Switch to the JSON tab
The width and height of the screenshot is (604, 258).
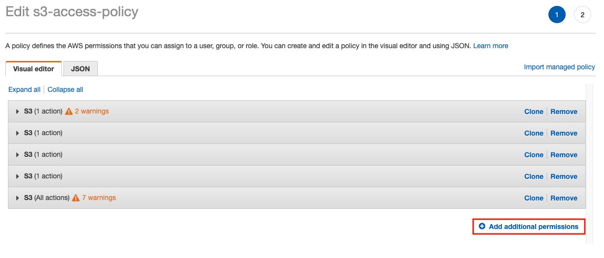pyautogui.click(x=80, y=69)
